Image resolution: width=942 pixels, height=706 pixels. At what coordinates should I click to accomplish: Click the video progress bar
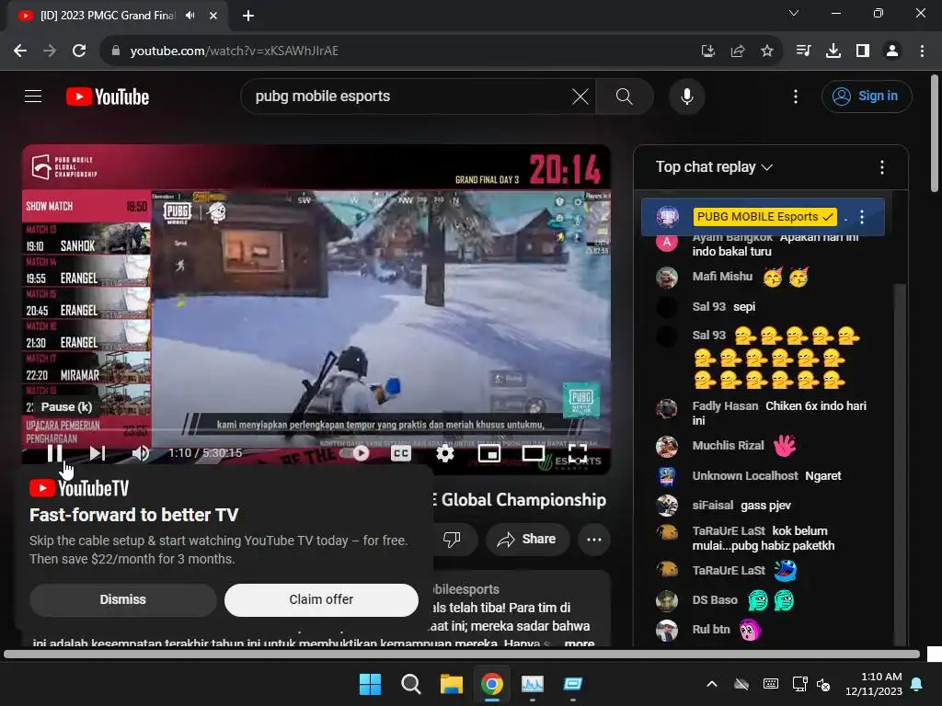coord(316,430)
